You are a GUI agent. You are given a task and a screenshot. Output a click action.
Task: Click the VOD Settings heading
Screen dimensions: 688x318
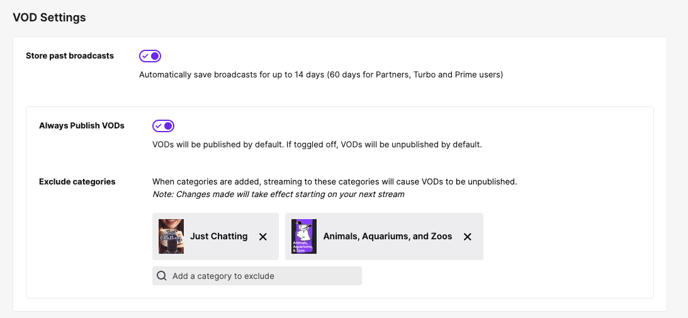click(49, 18)
